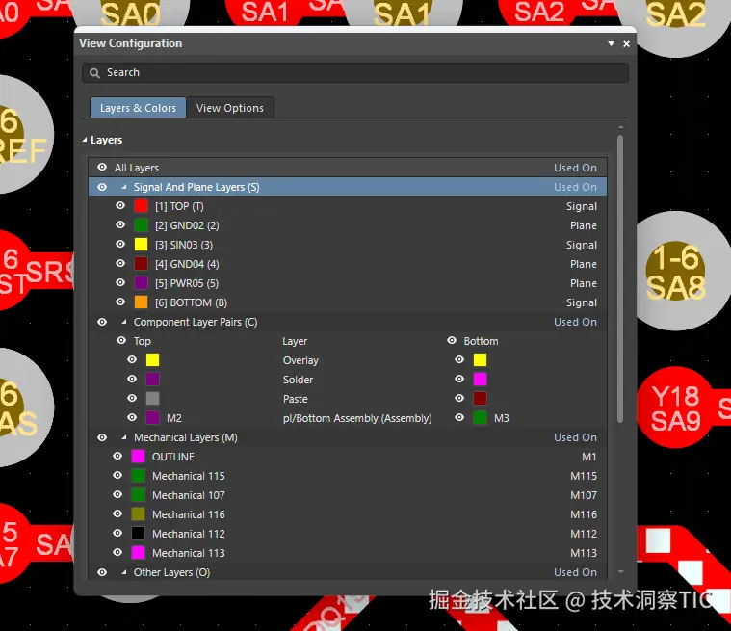
Task: Hide the Top Solder layer
Action: (x=132, y=379)
